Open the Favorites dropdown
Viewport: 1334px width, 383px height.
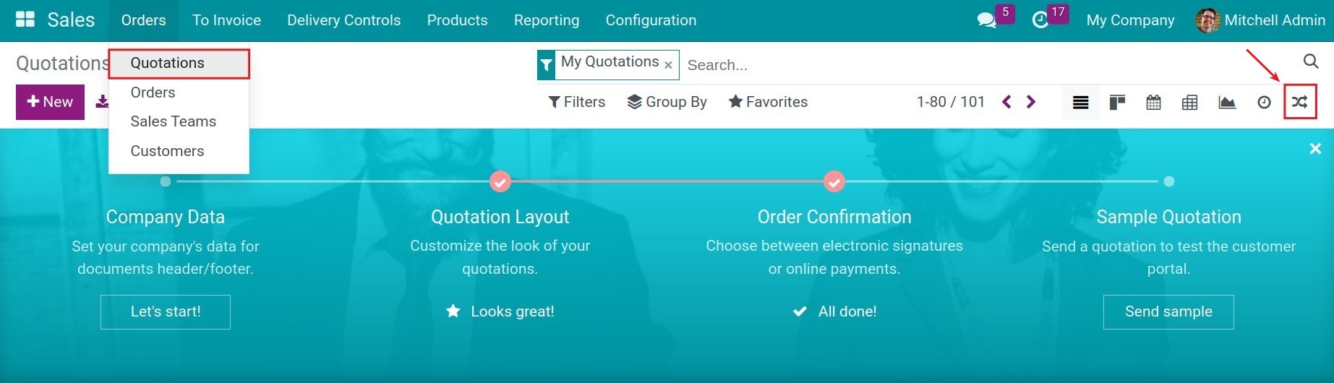point(768,102)
